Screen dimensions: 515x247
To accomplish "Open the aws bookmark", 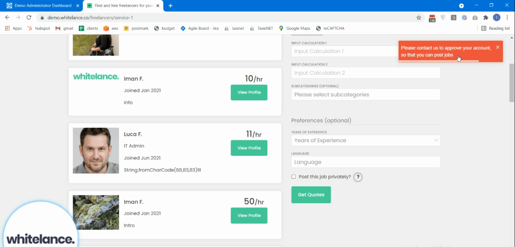I will (x=111, y=28).
